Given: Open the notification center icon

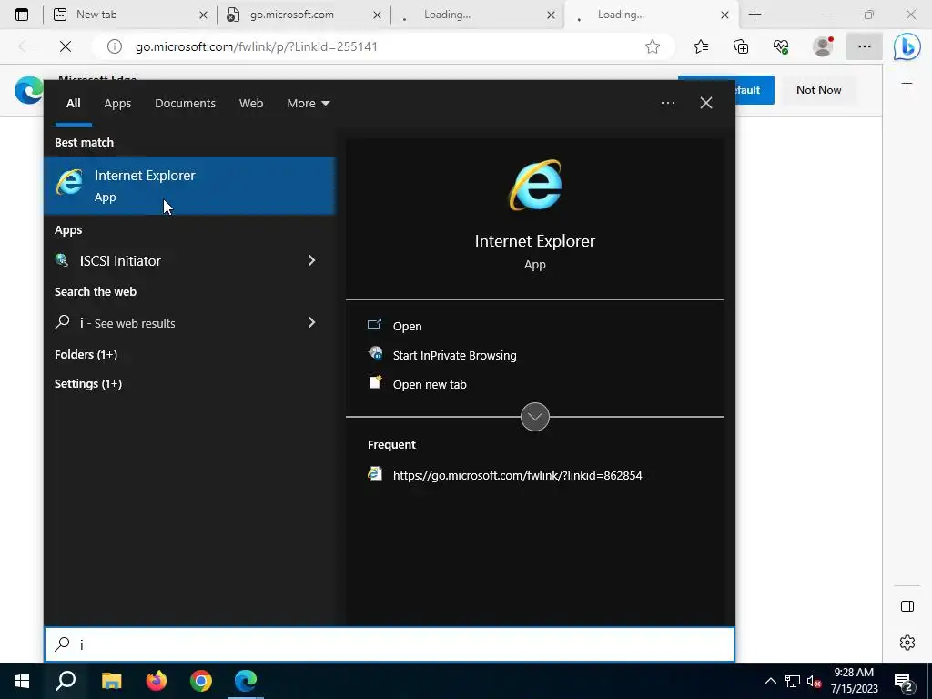Looking at the screenshot, I should click(904, 681).
